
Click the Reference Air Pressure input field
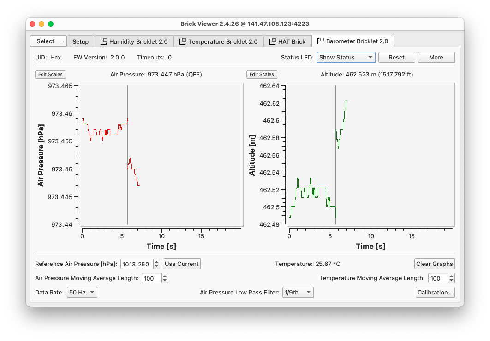137,264
